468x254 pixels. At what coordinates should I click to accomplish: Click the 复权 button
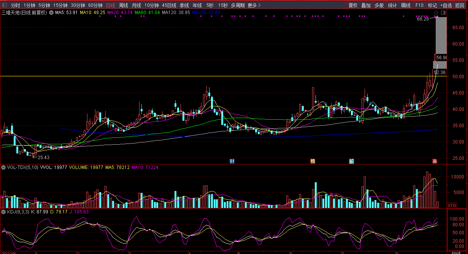tap(353, 5)
